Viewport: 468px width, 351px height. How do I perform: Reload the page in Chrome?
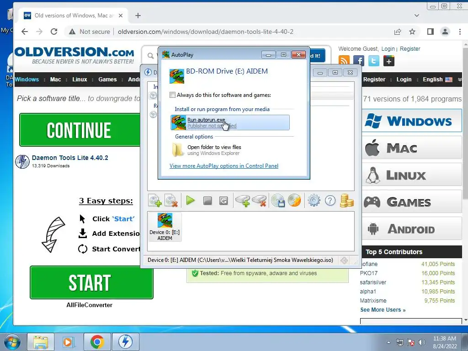54,32
